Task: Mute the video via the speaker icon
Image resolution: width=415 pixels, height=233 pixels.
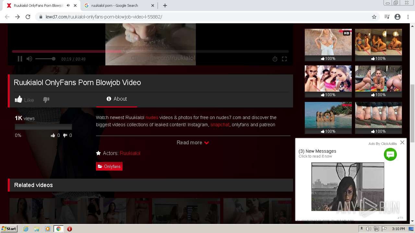Action: pyautogui.click(x=29, y=59)
